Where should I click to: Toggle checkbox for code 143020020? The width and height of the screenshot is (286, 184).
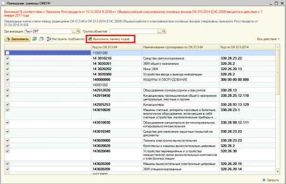pos(7,145)
